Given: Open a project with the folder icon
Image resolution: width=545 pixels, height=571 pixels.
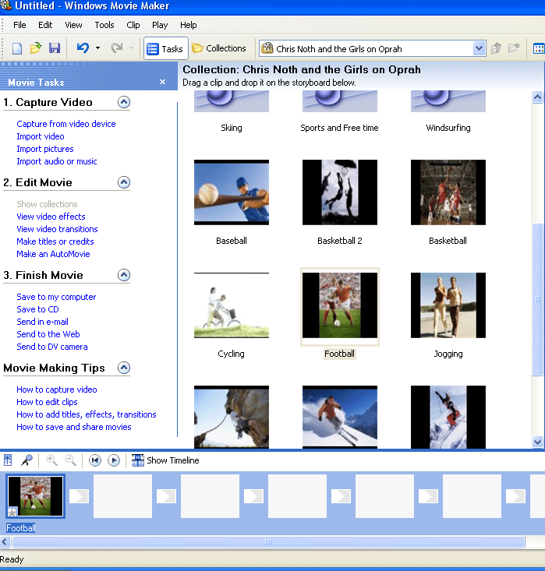Looking at the screenshot, I should [x=36, y=48].
